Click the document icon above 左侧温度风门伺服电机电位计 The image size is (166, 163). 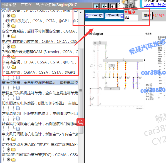coord(18,108)
